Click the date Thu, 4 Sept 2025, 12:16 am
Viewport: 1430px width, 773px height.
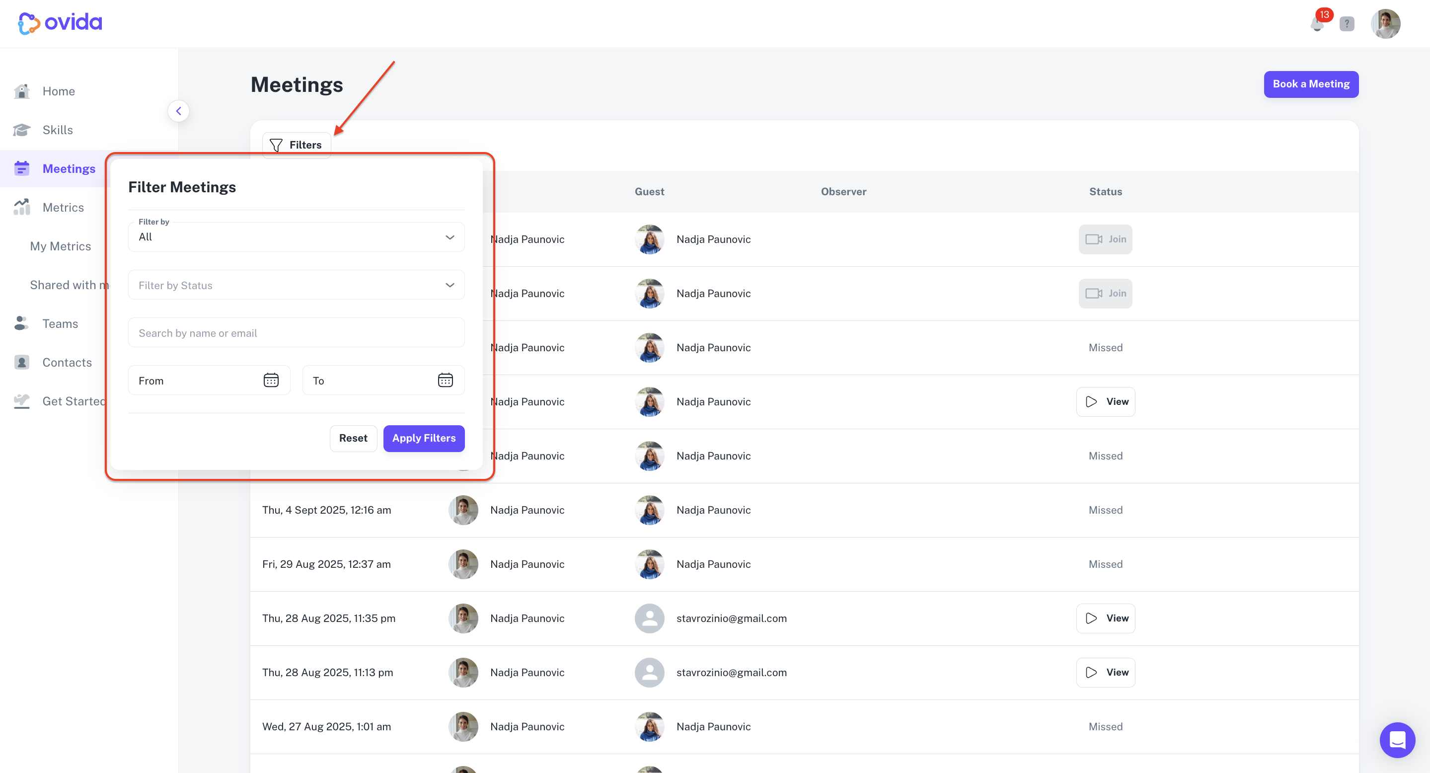click(x=326, y=510)
